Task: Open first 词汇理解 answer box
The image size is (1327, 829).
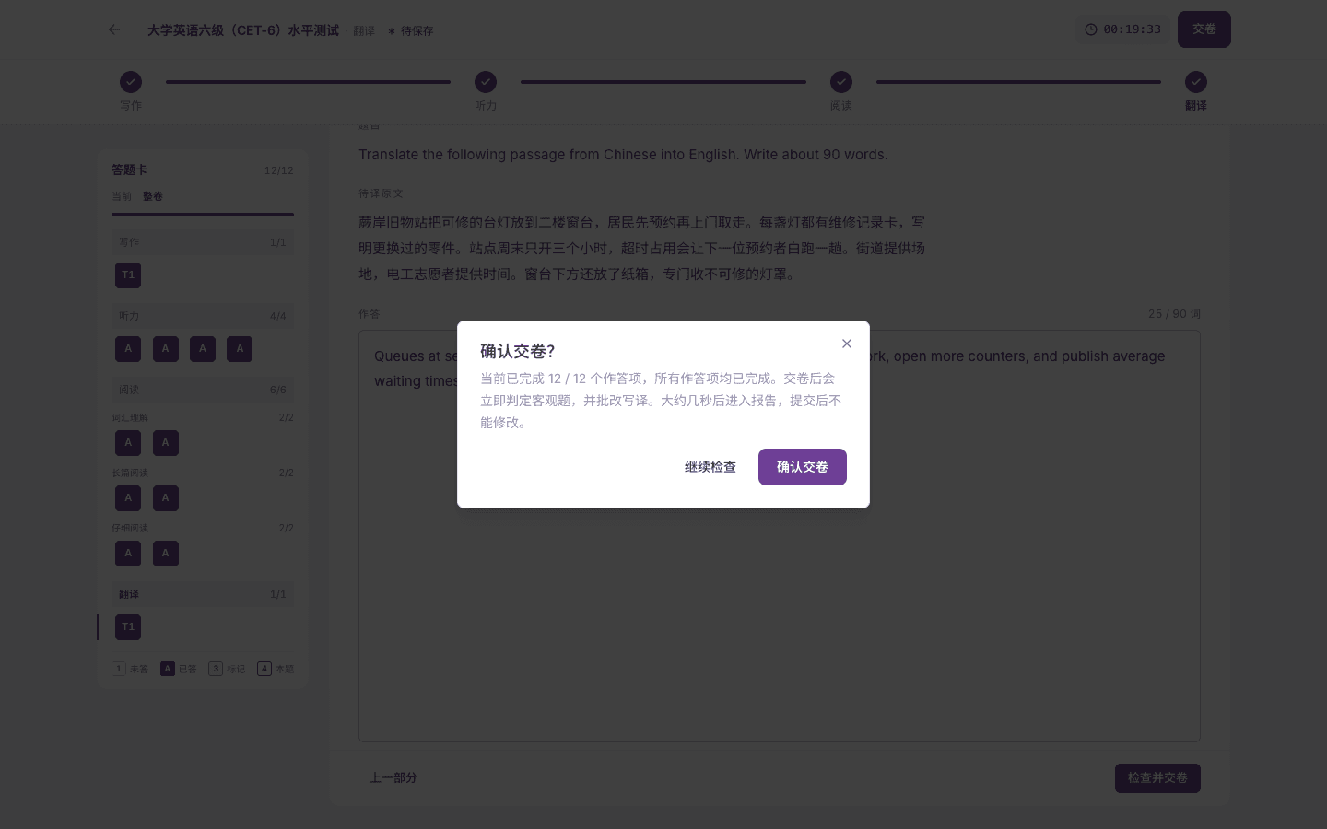Action: click(128, 443)
